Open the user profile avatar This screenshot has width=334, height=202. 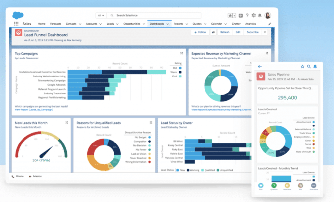click(267, 15)
